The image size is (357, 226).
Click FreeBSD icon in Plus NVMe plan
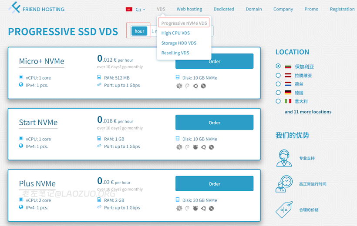(195, 208)
